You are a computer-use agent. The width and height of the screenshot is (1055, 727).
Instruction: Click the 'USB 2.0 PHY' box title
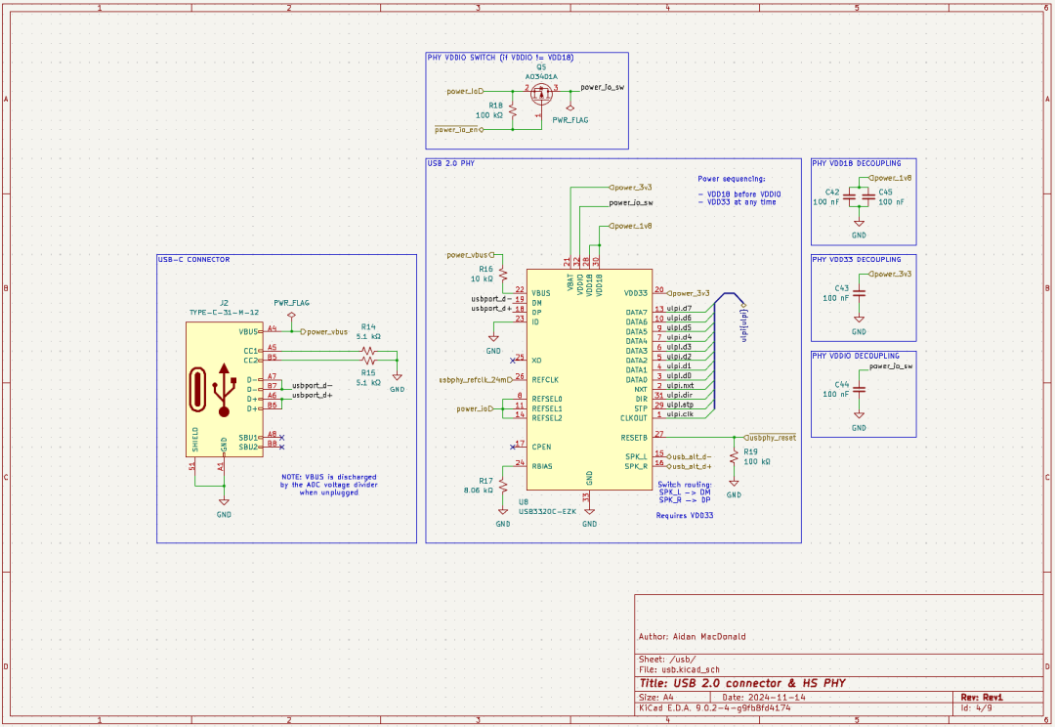(x=450, y=163)
